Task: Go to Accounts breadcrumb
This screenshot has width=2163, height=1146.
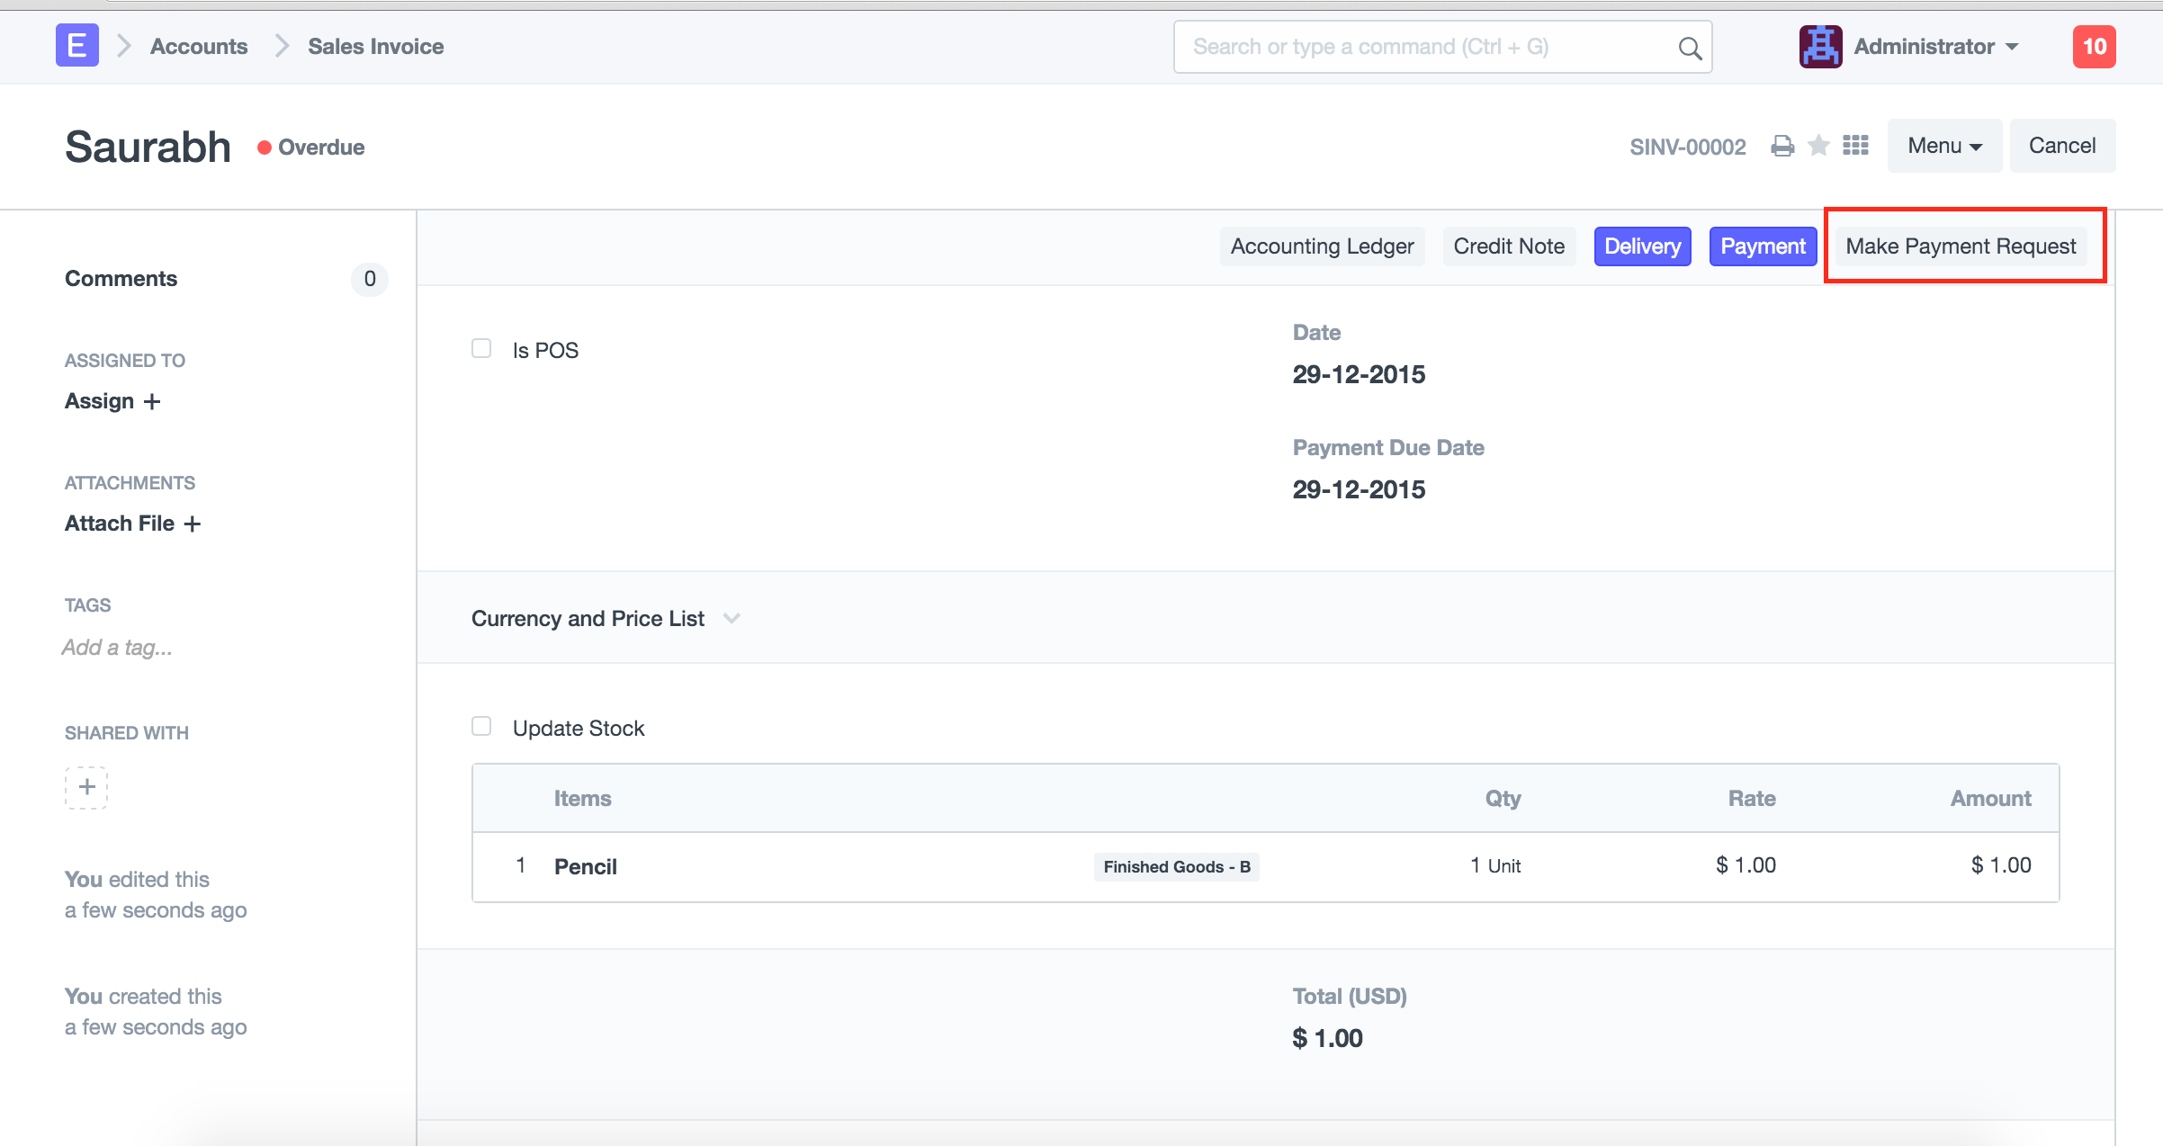Action: [x=199, y=47]
